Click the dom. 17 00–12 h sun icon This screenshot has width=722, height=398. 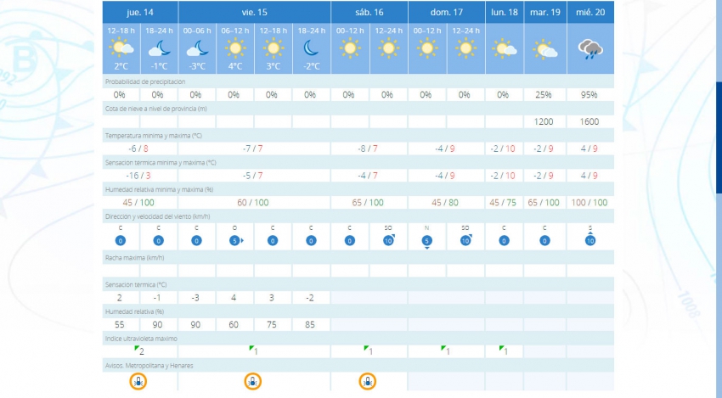(x=427, y=48)
